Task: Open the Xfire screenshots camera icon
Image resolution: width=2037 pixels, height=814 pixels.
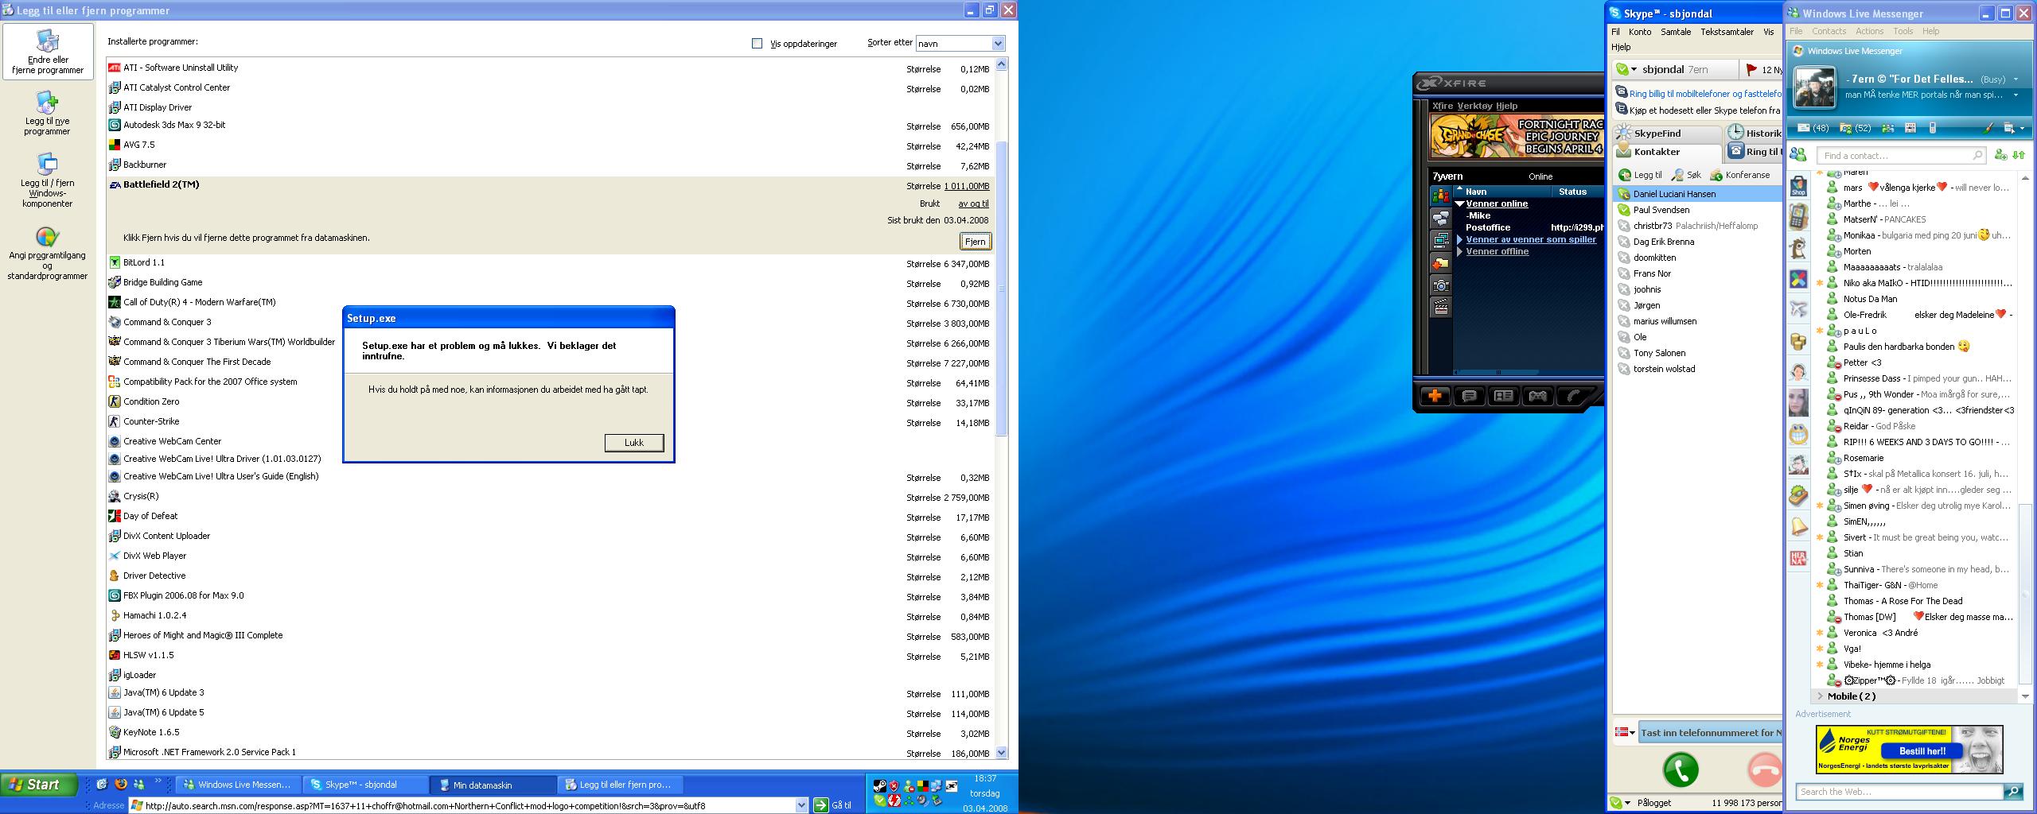Action: [x=1440, y=285]
